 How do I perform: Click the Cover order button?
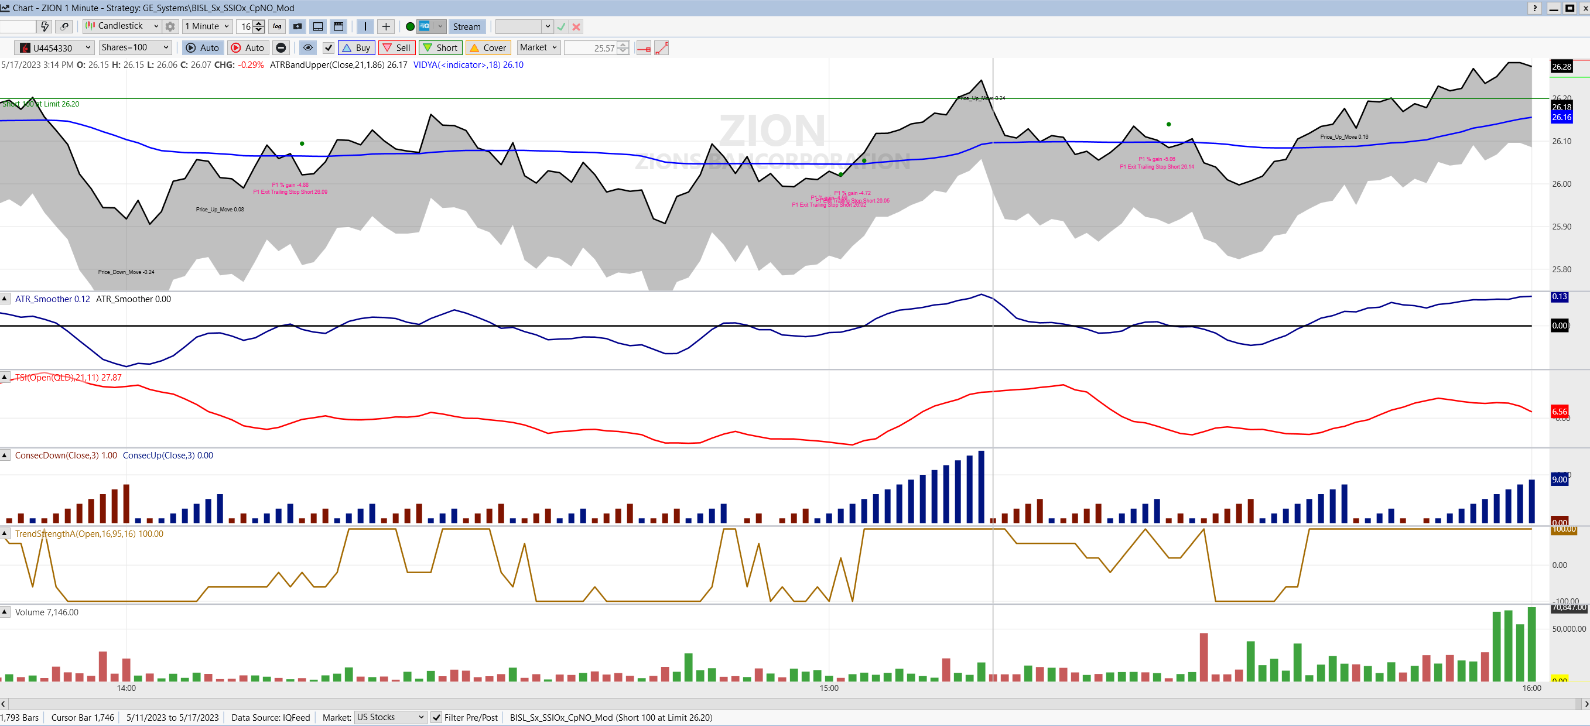[488, 48]
